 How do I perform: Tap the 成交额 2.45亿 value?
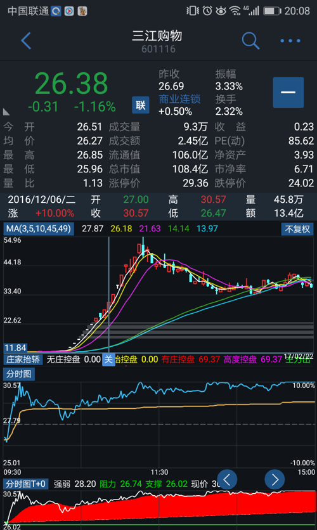pyautogui.click(x=193, y=141)
